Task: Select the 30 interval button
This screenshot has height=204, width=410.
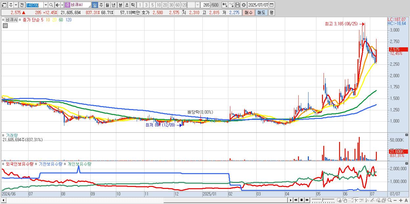Action: click(171, 5)
